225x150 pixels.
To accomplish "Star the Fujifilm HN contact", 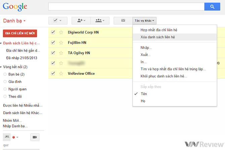I will 61,43.
